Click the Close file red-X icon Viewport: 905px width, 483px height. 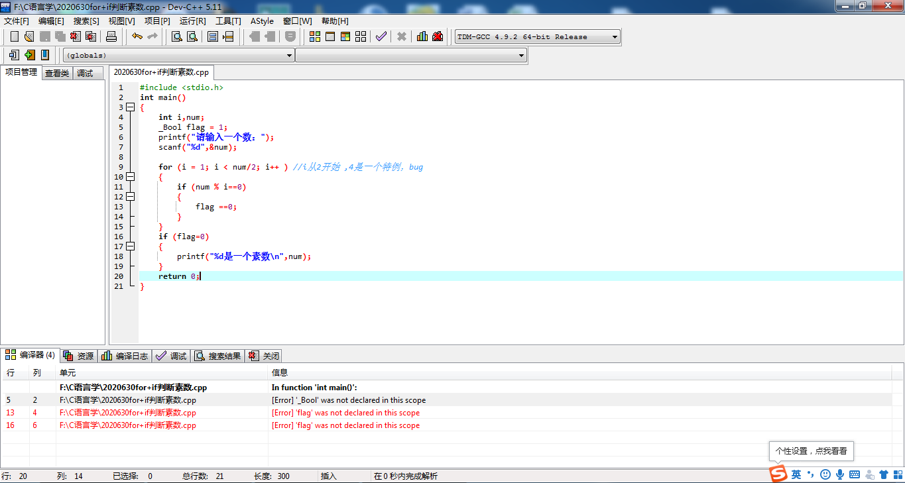click(75, 36)
